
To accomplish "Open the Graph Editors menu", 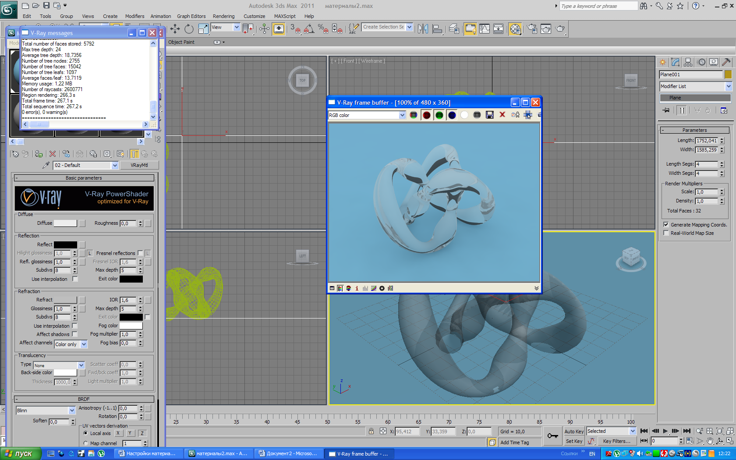I will click(191, 16).
